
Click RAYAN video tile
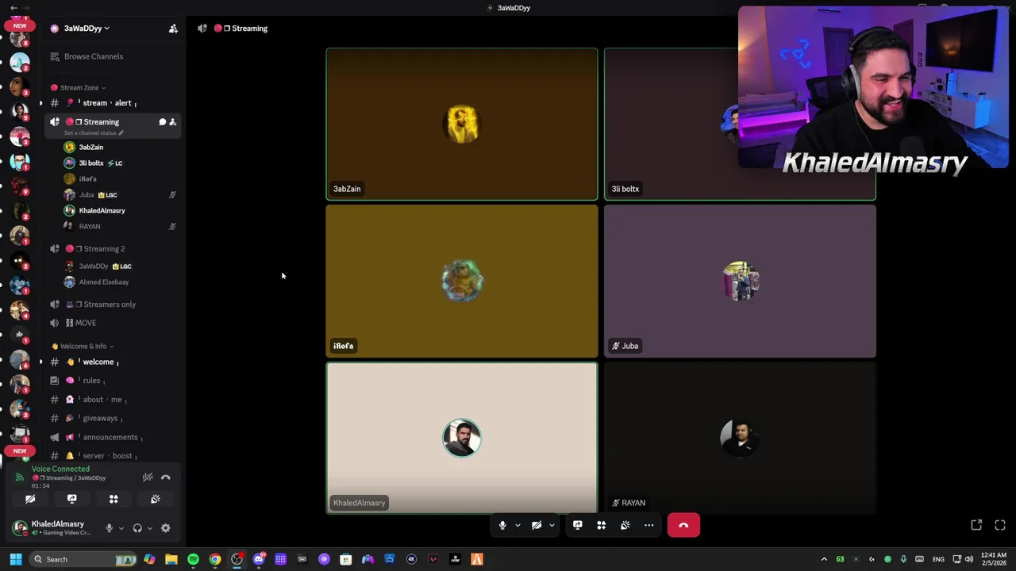click(x=740, y=438)
